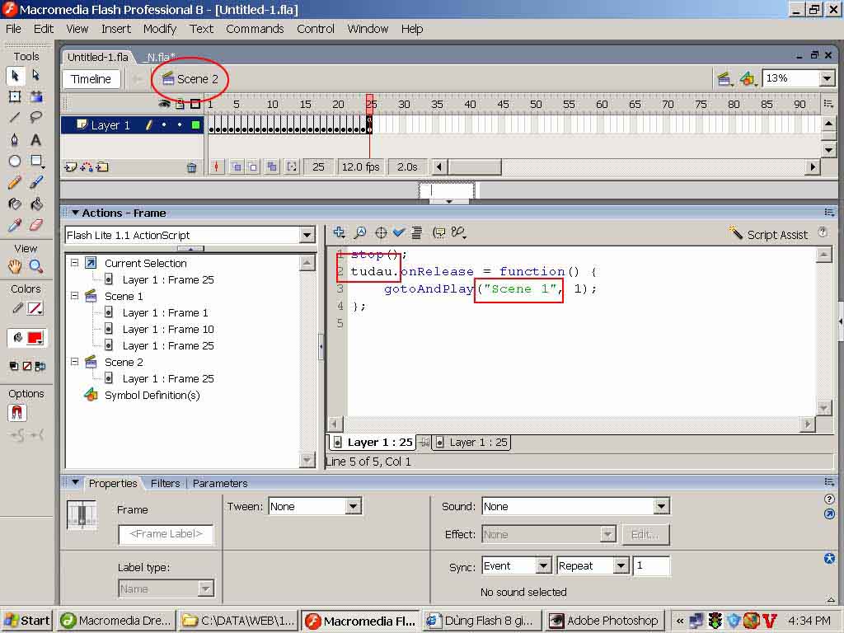The width and height of the screenshot is (844, 633).
Task: Click the stroke color swatch
Action: tap(35, 308)
